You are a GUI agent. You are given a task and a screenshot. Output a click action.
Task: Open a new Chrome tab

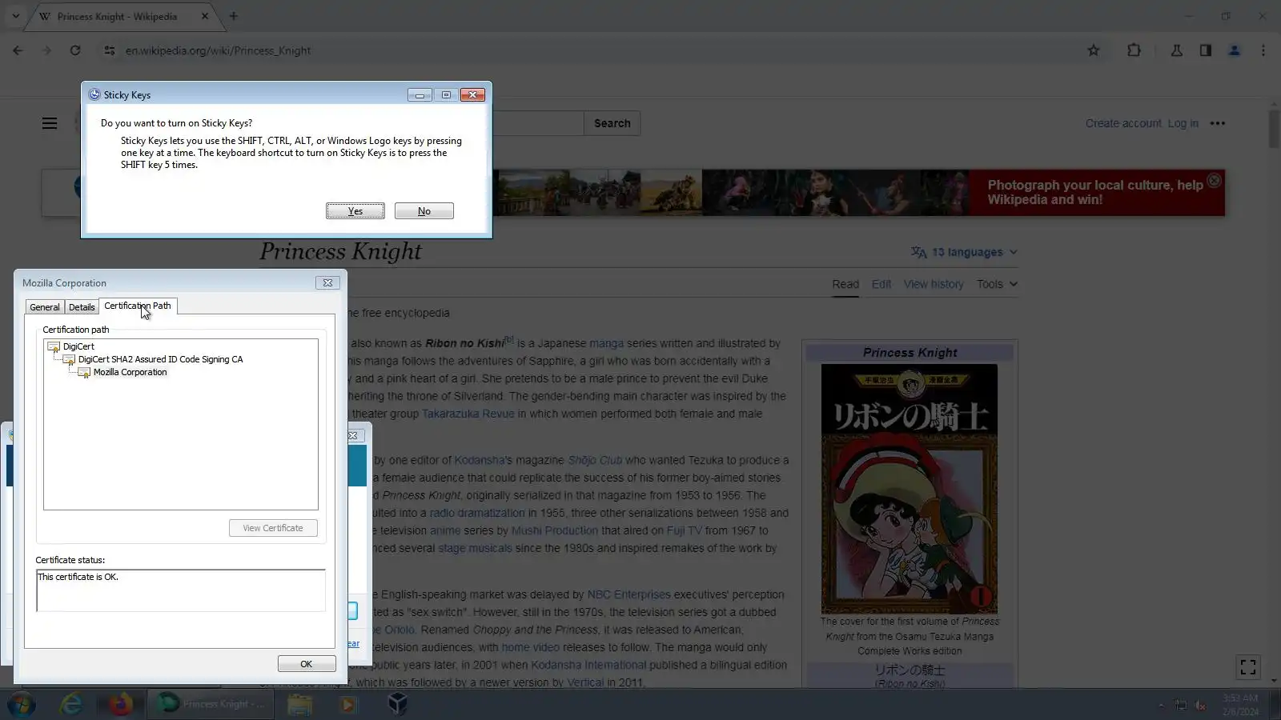234,16
